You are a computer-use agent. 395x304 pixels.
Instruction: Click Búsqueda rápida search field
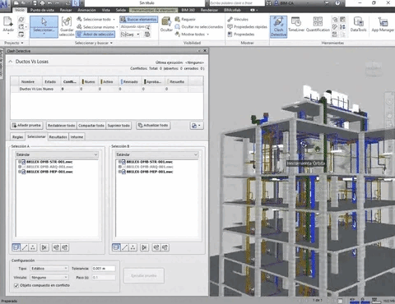point(136,27)
